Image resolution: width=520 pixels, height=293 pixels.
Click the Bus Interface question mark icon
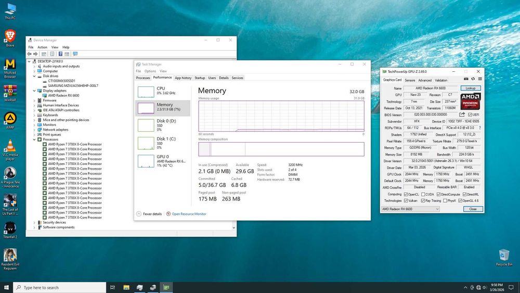[x=479, y=128]
